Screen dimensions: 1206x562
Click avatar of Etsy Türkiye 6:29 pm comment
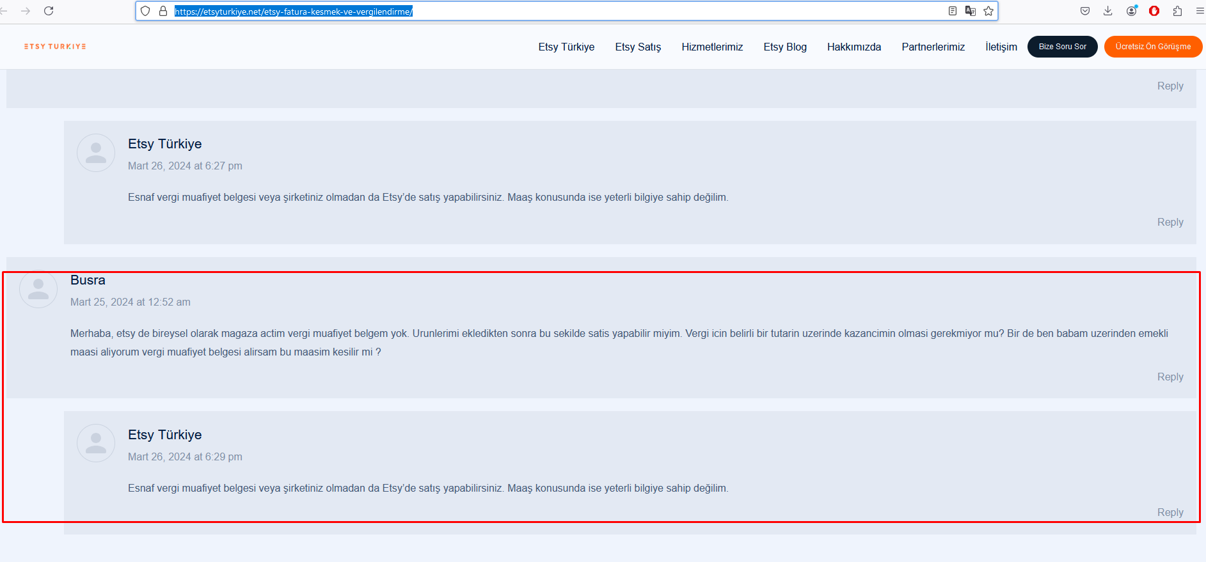coord(96,444)
